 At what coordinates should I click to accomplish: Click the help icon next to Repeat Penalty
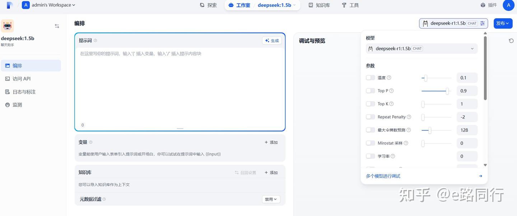(x=409, y=117)
